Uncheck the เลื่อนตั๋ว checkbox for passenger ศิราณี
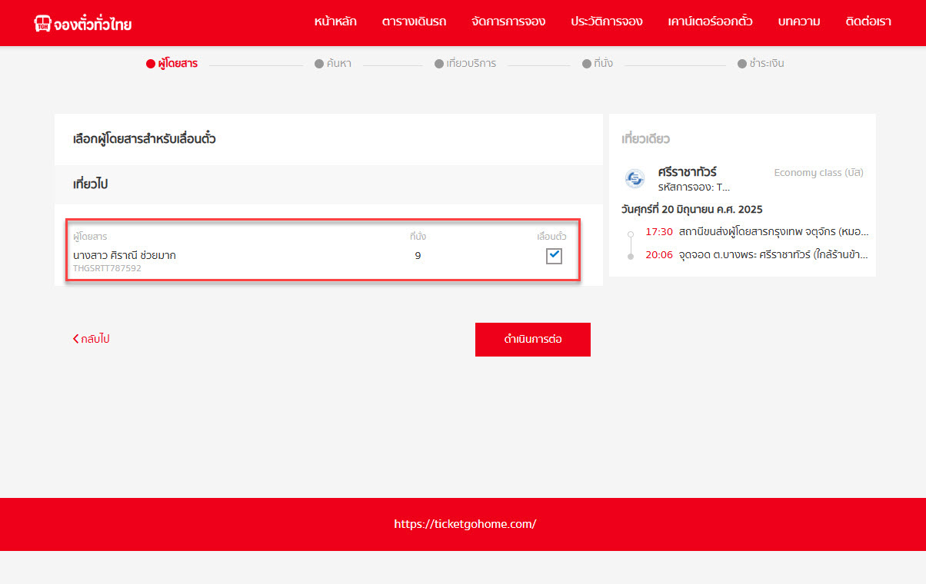This screenshot has height=584, width=926. 554,256
